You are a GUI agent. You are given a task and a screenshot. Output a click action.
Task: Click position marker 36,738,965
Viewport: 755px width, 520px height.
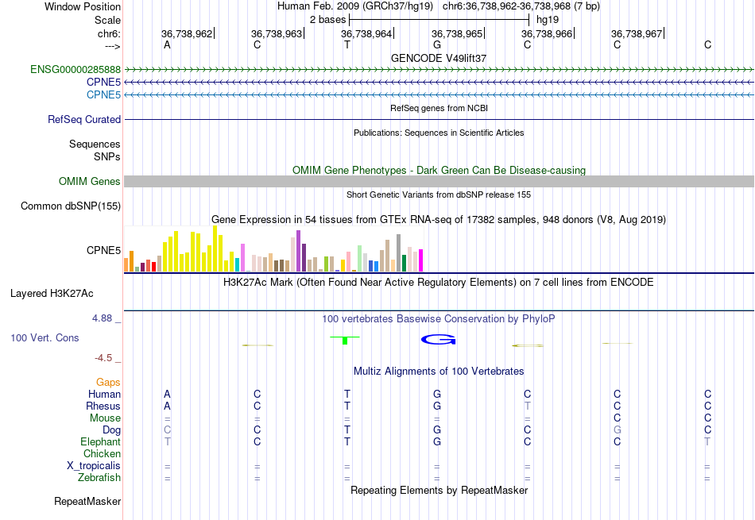tap(457, 33)
